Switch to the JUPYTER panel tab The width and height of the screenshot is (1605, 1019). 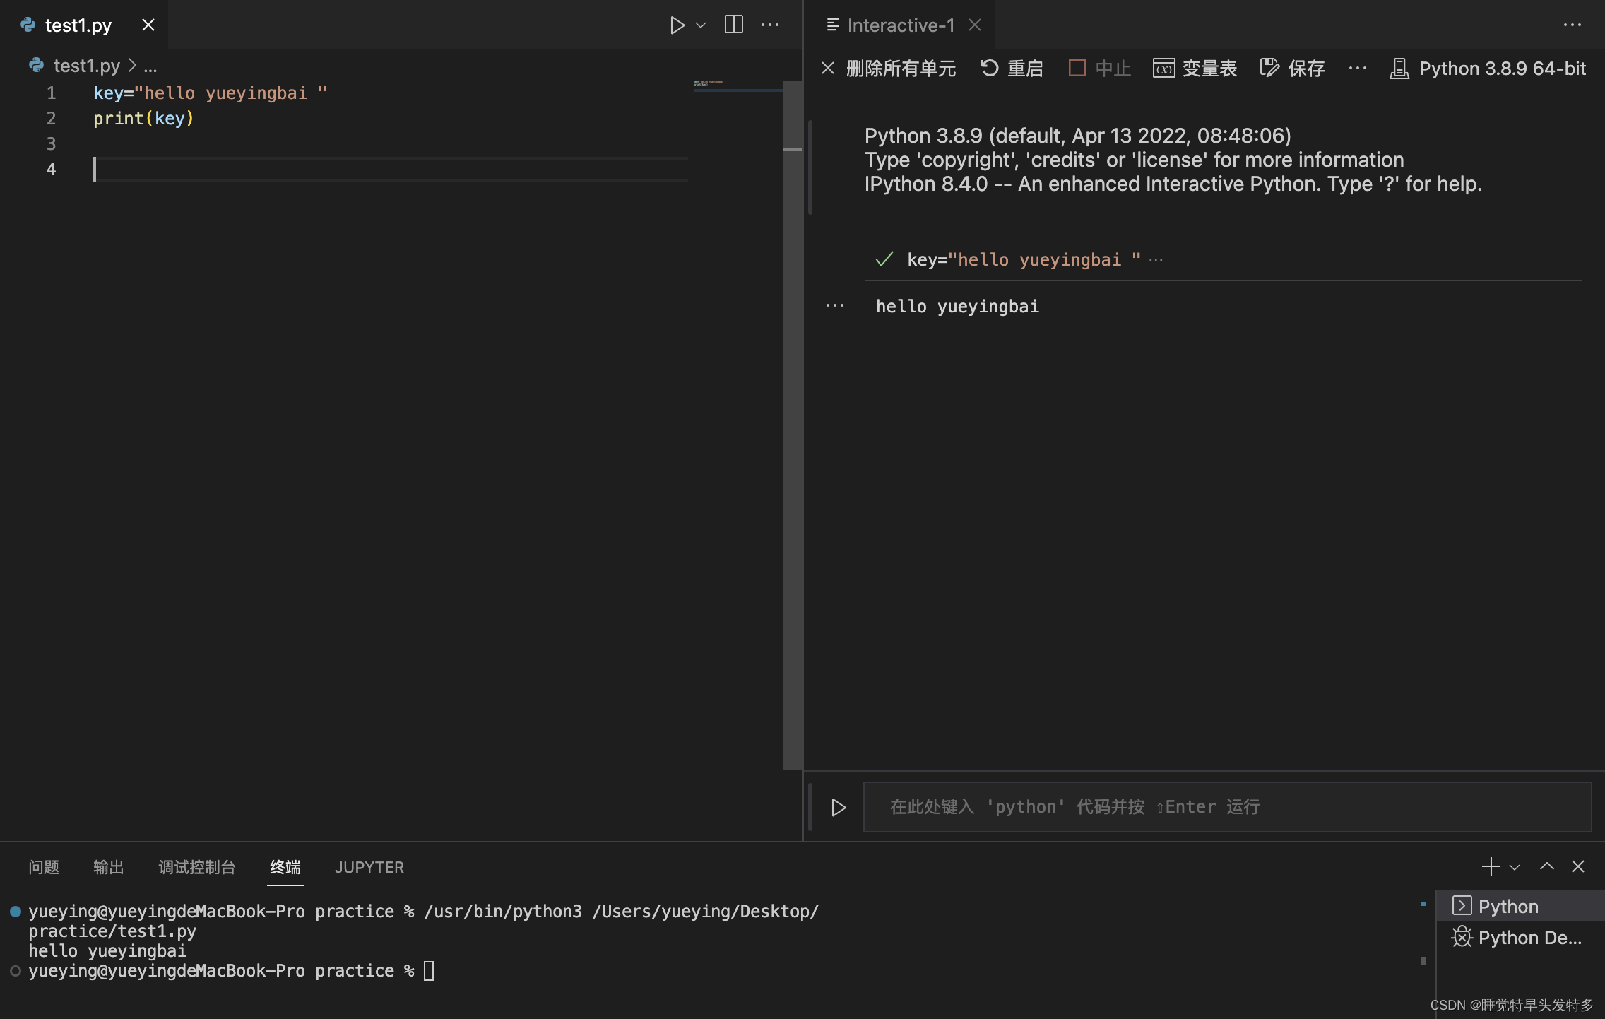(369, 867)
